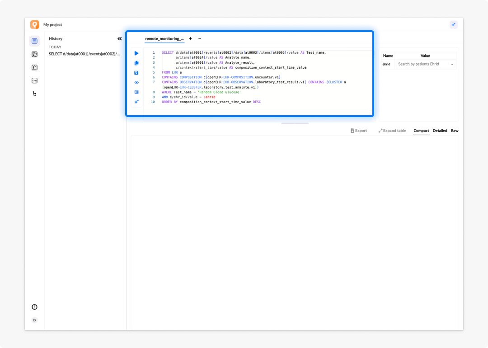
Task: Select the second left sidebar icon
Action: 34,55
